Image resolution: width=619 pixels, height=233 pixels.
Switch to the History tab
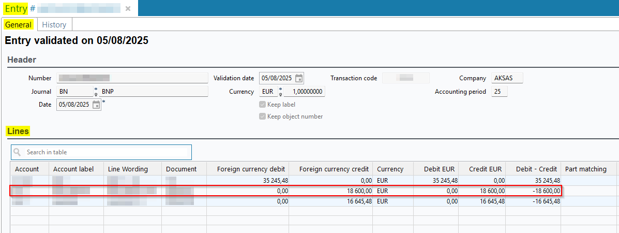coord(54,25)
